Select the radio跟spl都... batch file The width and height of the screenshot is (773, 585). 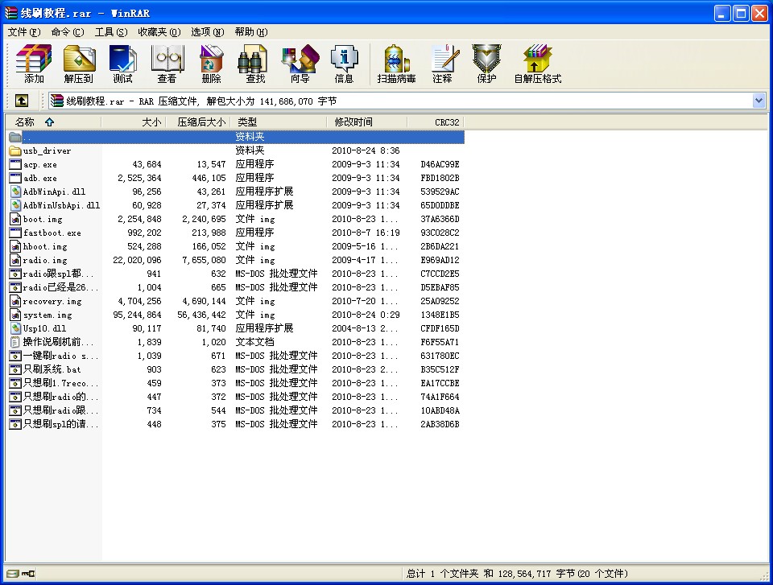point(58,274)
